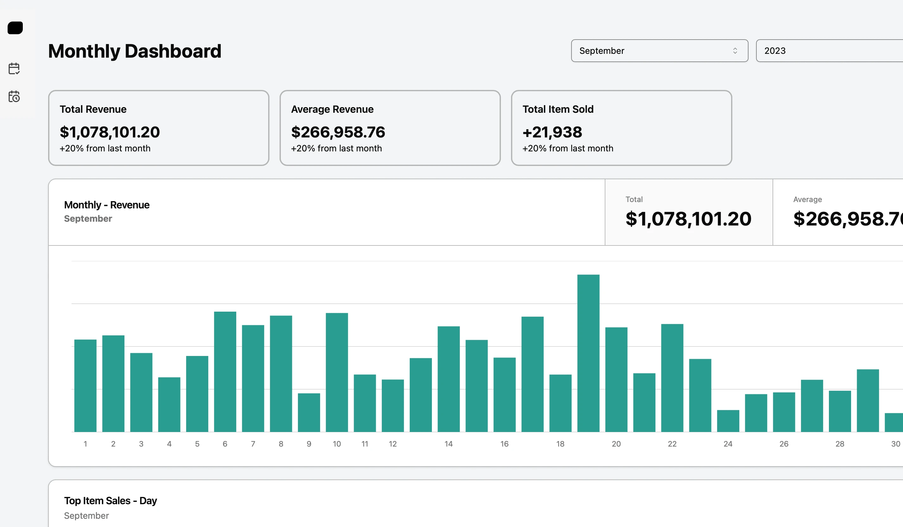Click the black app logo icon
The width and height of the screenshot is (903, 527).
(x=15, y=28)
